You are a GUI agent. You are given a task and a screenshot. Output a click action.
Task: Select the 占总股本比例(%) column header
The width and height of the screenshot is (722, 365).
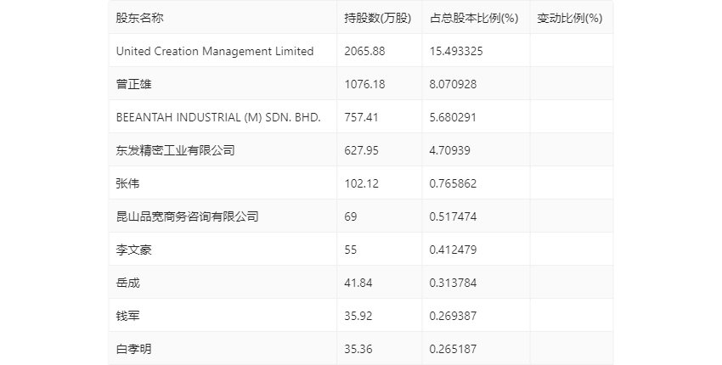click(x=474, y=18)
